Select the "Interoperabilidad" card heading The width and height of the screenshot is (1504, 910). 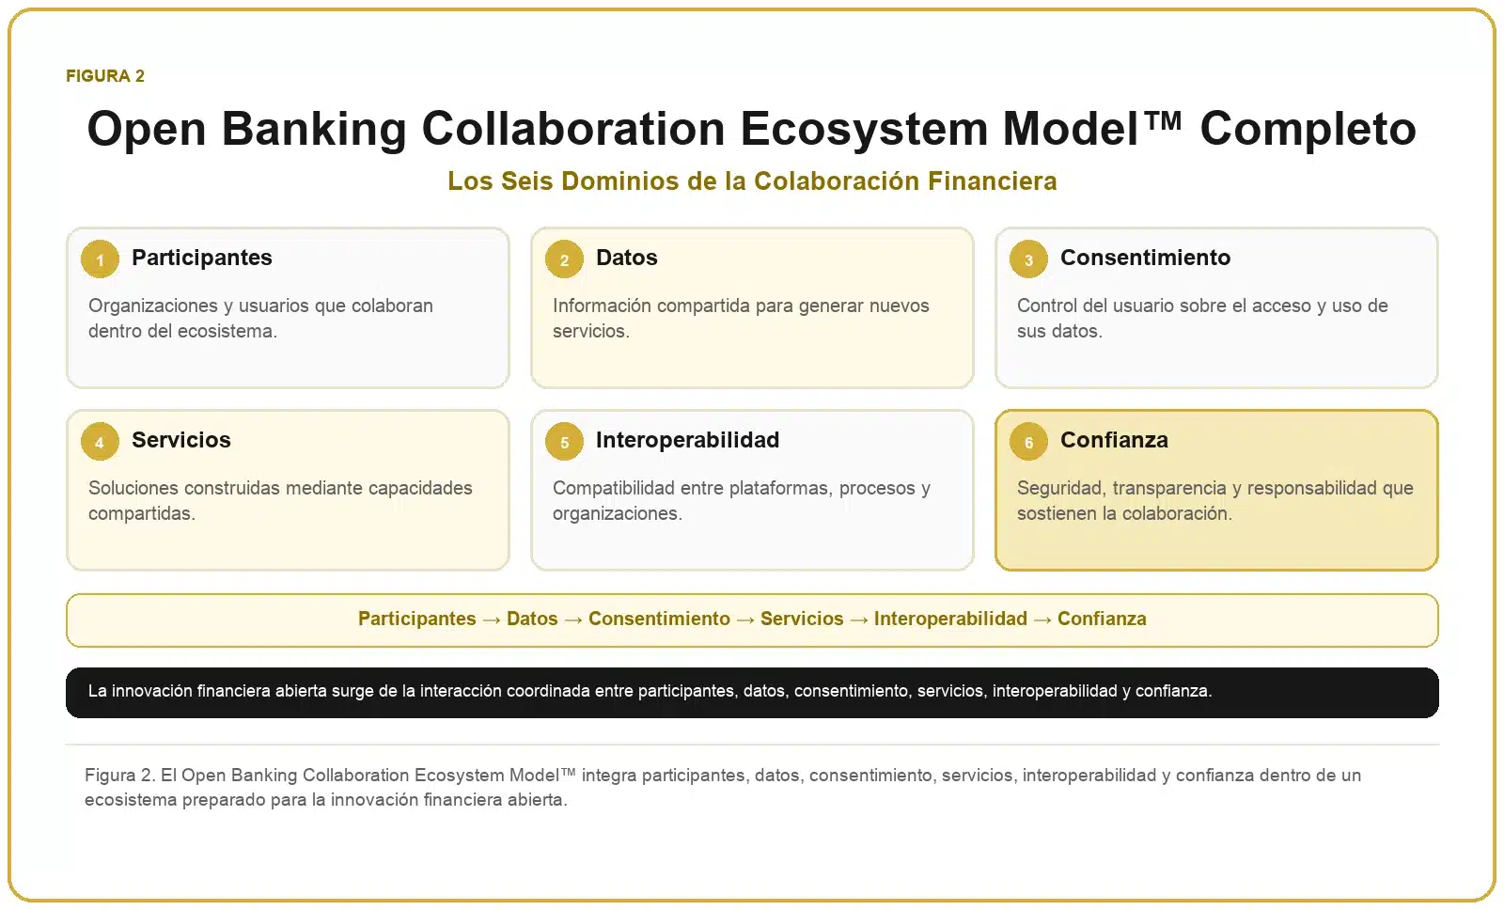coord(687,440)
